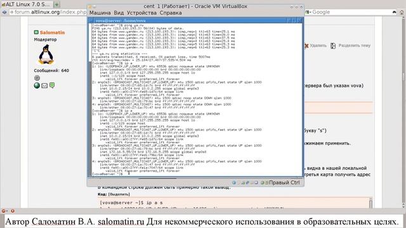
Task: Click the Правый Ctrl host key label
Action: [284, 182]
